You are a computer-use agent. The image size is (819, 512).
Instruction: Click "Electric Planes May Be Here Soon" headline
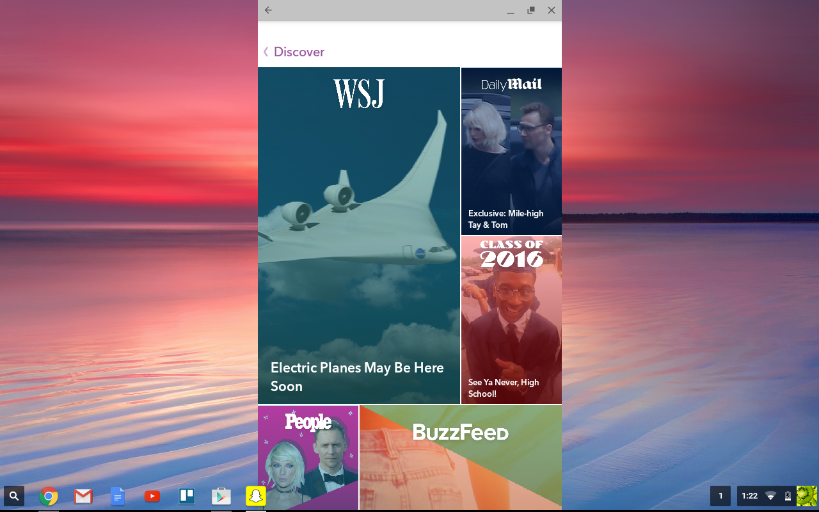[357, 377]
